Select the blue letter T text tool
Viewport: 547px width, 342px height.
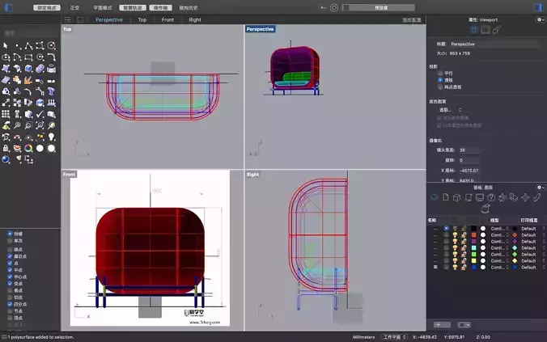coord(51,91)
